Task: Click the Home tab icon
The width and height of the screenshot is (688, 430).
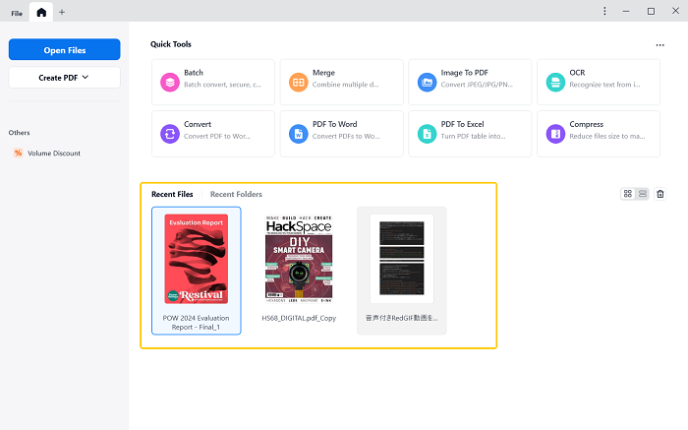Action: pos(40,12)
